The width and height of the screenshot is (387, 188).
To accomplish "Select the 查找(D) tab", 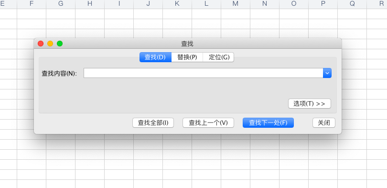I will (x=155, y=57).
